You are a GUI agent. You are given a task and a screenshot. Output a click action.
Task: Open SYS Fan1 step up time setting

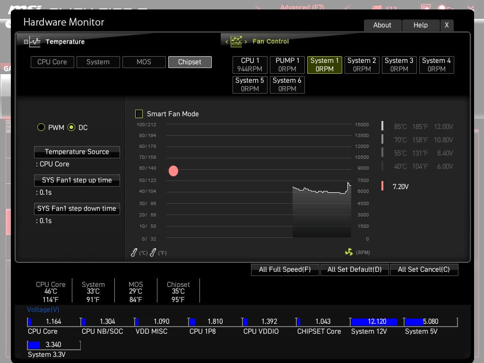pyautogui.click(x=77, y=180)
